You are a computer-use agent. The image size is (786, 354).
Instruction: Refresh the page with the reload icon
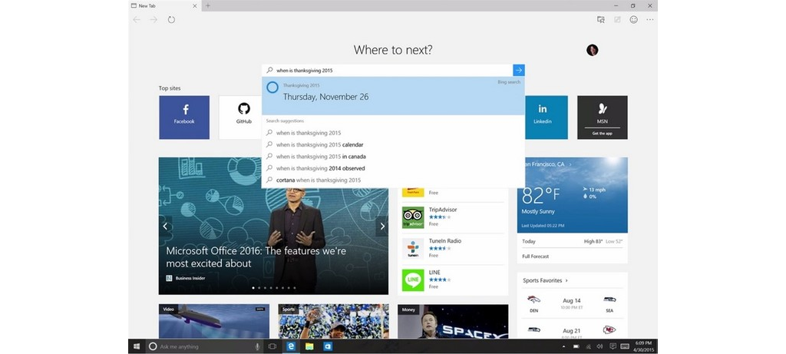(x=171, y=19)
